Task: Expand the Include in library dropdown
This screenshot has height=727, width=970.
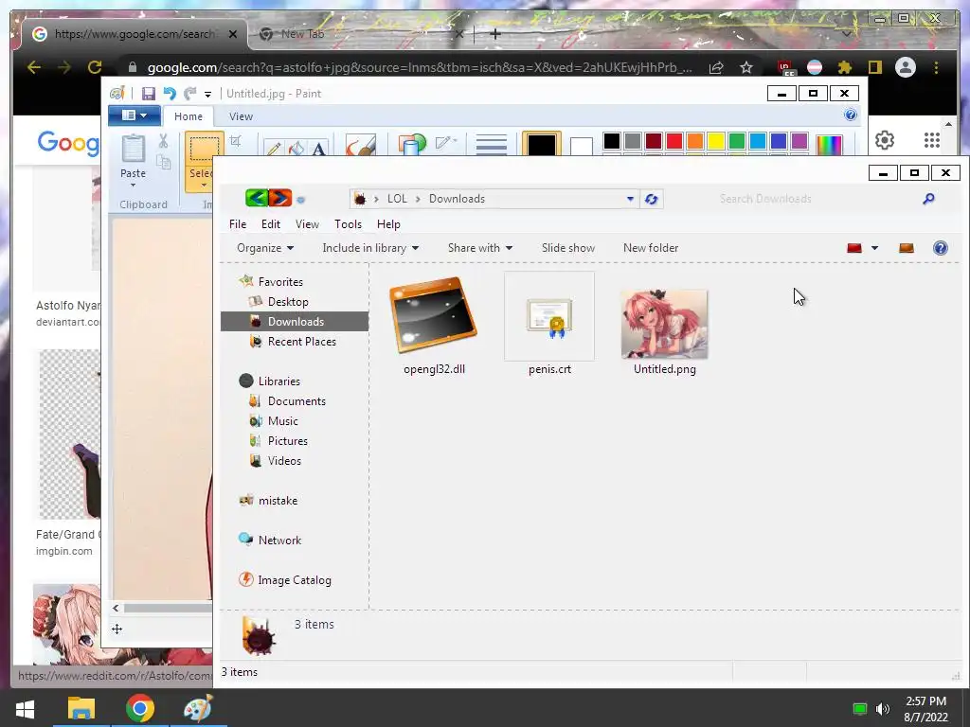Action: pyautogui.click(x=370, y=248)
